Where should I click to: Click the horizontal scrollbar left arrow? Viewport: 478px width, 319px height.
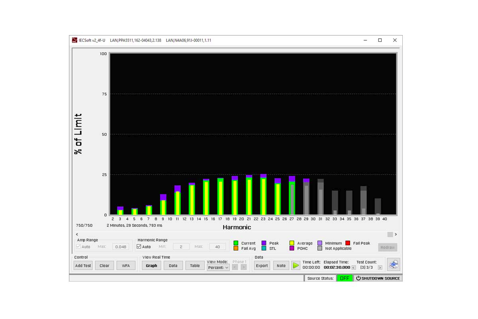pyautogui.click(x=77, y=235)
